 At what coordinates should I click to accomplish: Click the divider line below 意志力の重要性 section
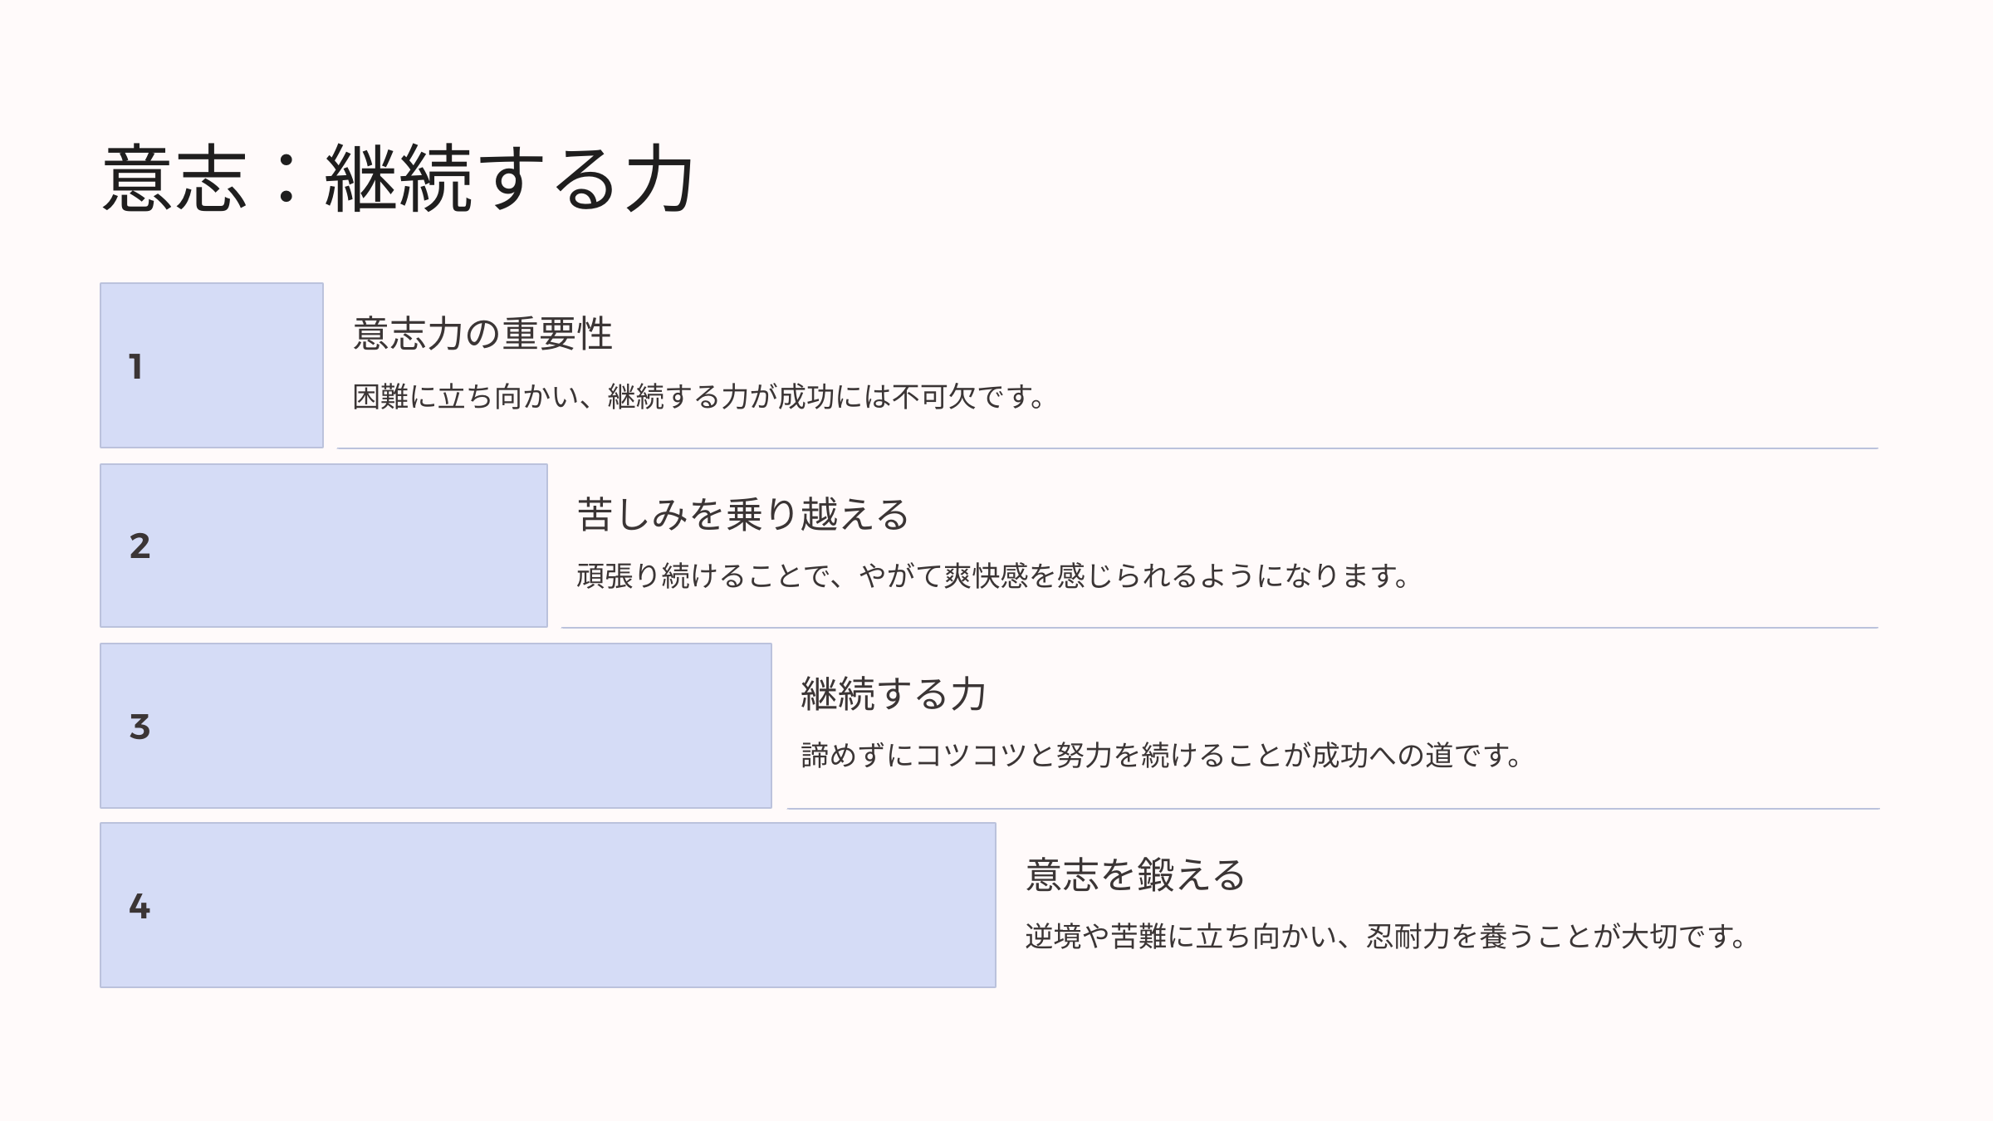click(x=1107, y=448)
